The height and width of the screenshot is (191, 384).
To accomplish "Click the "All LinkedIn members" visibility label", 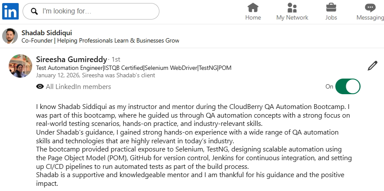I will point(78,87).
